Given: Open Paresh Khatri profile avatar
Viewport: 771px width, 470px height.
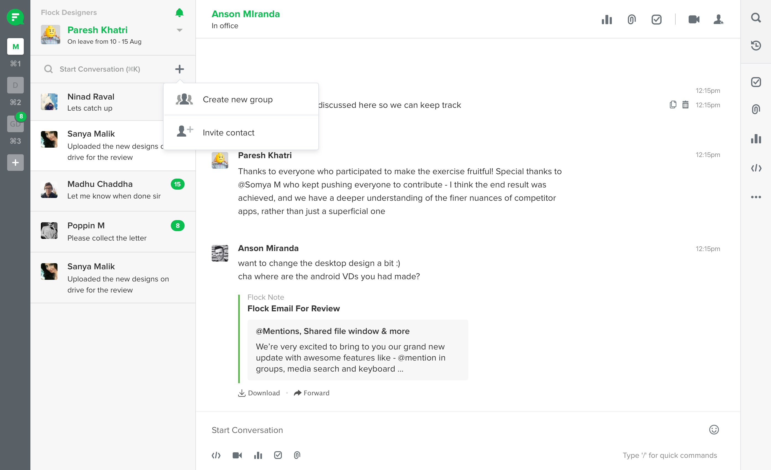Looking at the screenshot, I should pyautogui.click(x=50, y=35).
